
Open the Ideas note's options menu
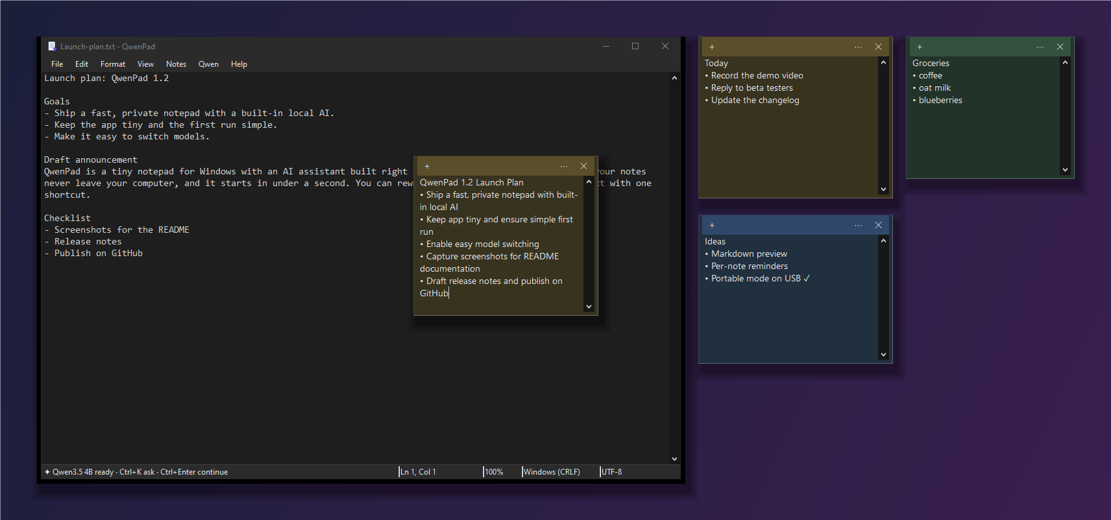click(x=858, y=225)
